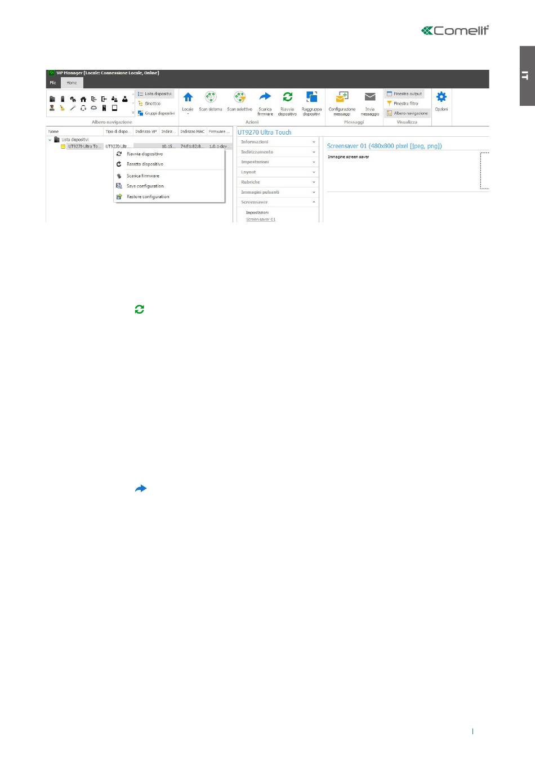Viewport: 535px width, 759px height.
Task: Choose Restore configuration from context menu
Action: click(170, 197)
